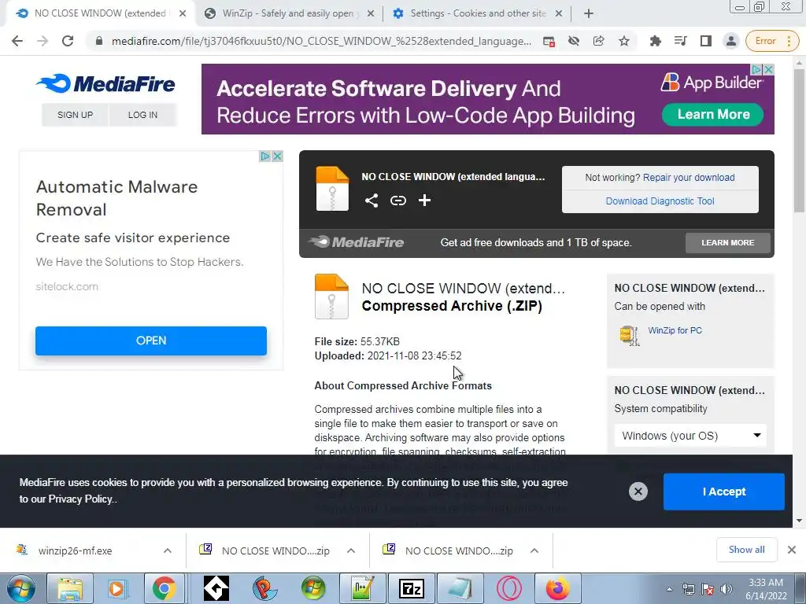Open the Windows Start menu orb
This screenshot has width=806, height=604.
tap(20, 588)
